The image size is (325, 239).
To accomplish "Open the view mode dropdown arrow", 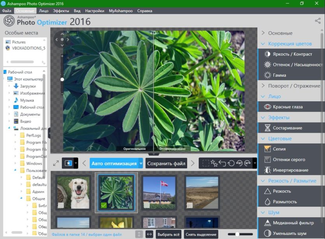I will coord(76,163).
